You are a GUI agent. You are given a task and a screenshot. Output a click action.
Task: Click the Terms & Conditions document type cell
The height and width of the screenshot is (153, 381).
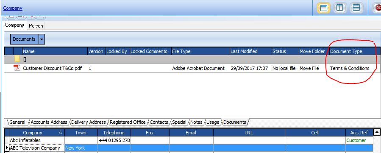pos(350,68)
